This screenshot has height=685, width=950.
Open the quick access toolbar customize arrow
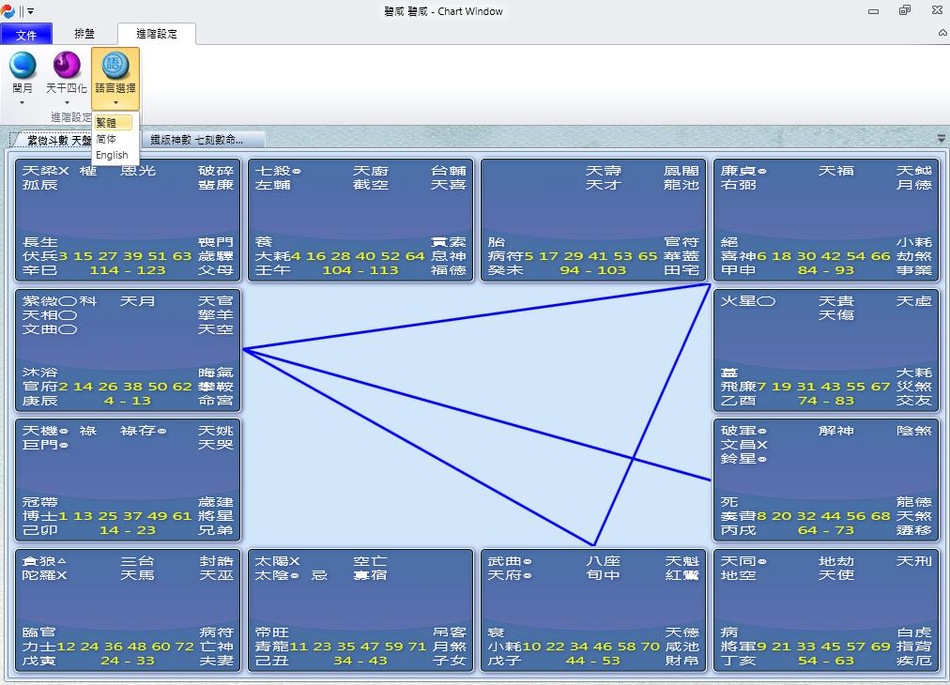click(30, 11)
